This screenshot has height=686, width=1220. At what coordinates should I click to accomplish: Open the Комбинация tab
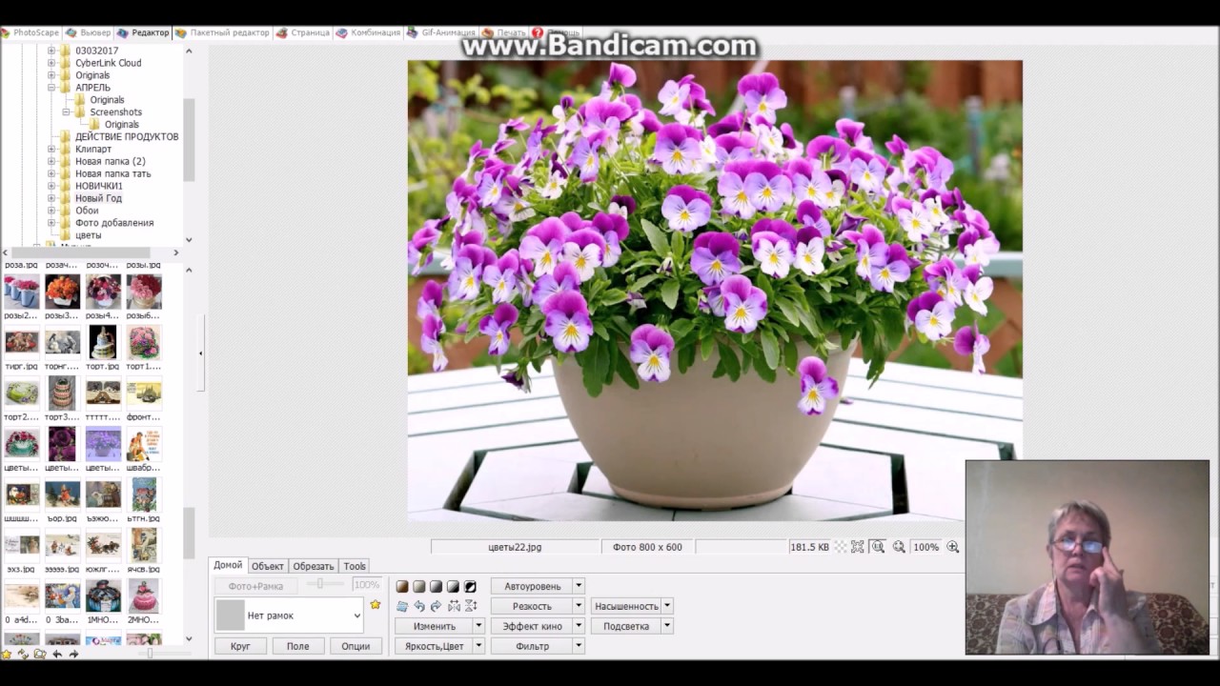click(368, 32)
